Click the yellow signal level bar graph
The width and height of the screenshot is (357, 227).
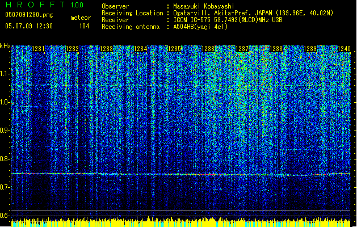(181, 222)
